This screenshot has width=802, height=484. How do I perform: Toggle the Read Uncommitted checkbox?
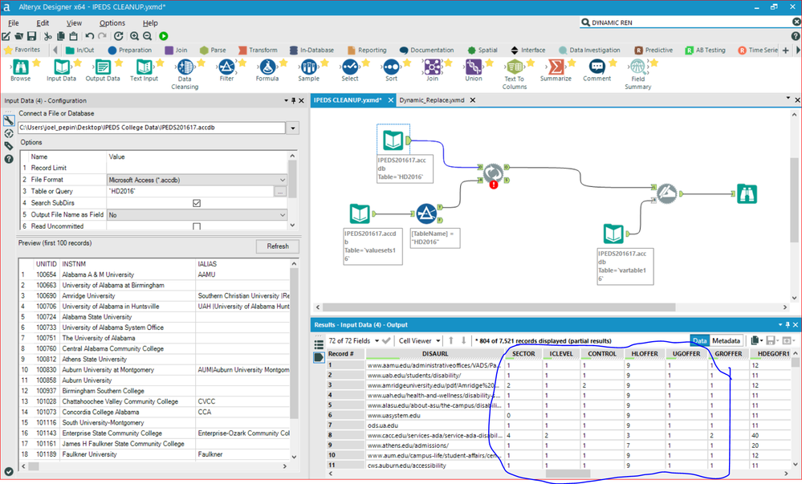[197, 226]
